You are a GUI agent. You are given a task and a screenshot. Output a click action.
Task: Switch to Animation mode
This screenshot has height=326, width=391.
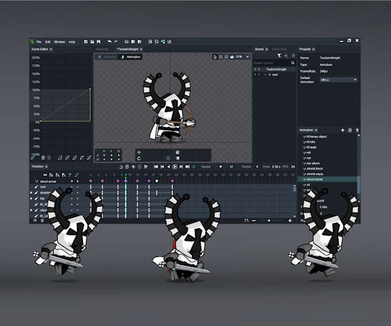pyautogui.click(x=131, y=57)
